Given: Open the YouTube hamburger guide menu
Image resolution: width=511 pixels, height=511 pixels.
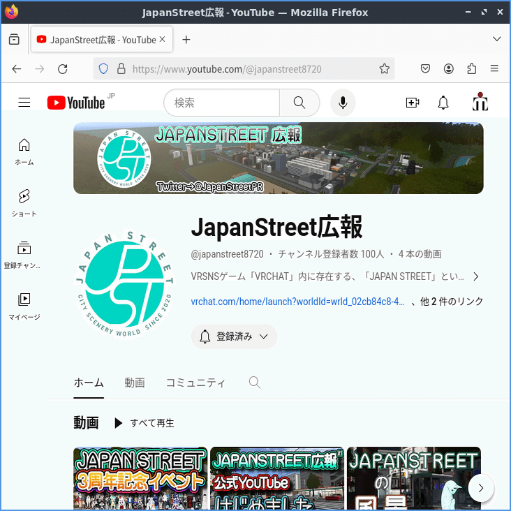Looking at the screenshot, I should point(24,103).
